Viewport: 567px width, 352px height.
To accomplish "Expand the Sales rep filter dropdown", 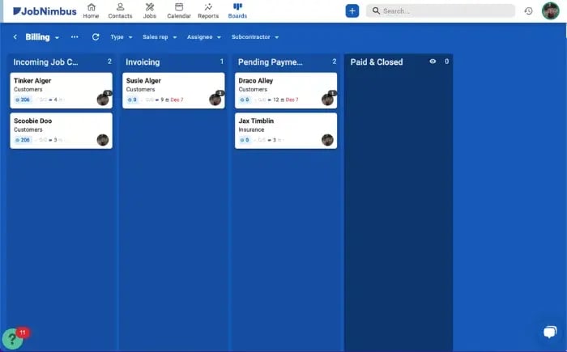I will click(x=160, y=37).
